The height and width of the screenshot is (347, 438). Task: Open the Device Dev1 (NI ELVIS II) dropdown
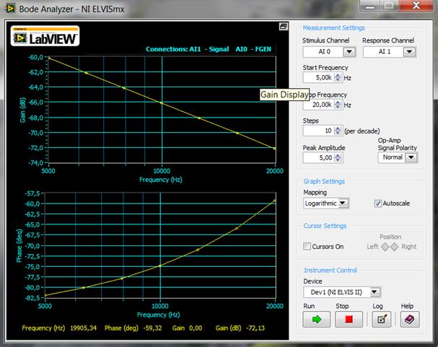pyautogui.click(x=375, y=292)
